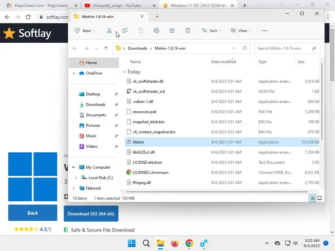Screen dimensions: 335x251
Task: Click the Softlay logo link
Action: click(x=27, y=33)
